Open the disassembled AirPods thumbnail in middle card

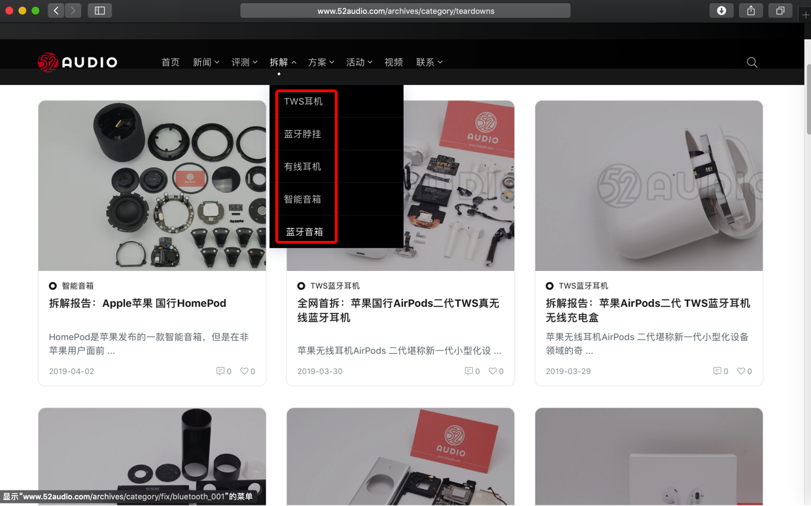pyautogui.click(x=458, y=185)
